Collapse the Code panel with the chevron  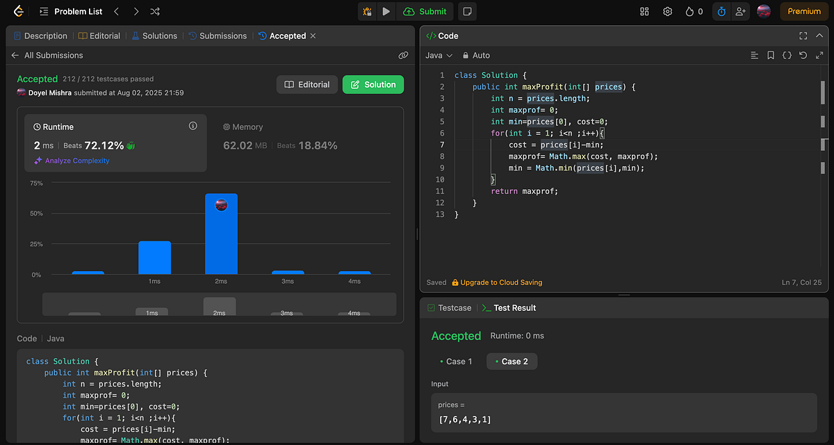pyautogui.click(x=820, y=35)
